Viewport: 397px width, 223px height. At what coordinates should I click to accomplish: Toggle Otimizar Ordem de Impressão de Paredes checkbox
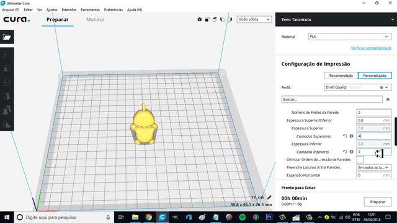360,160
